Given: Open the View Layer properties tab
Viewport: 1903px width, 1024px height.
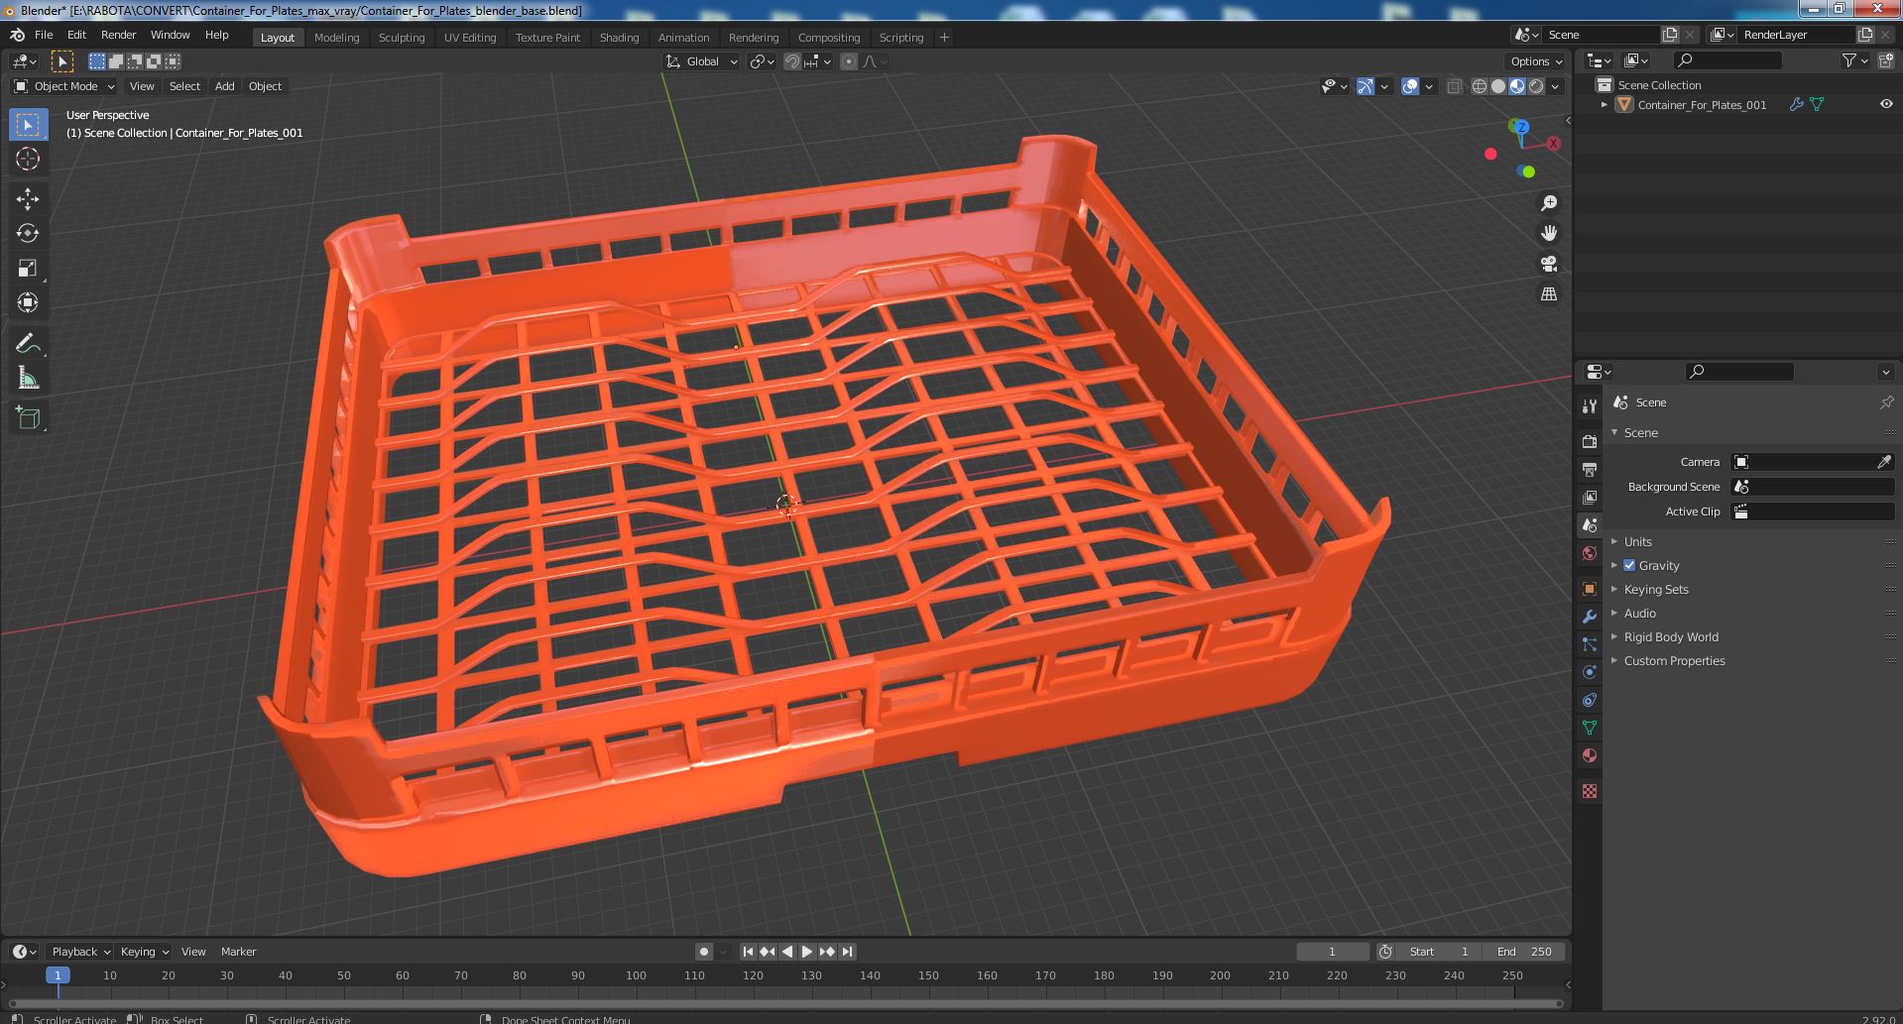Looking at the screenshot, I should pos(1590,497).
